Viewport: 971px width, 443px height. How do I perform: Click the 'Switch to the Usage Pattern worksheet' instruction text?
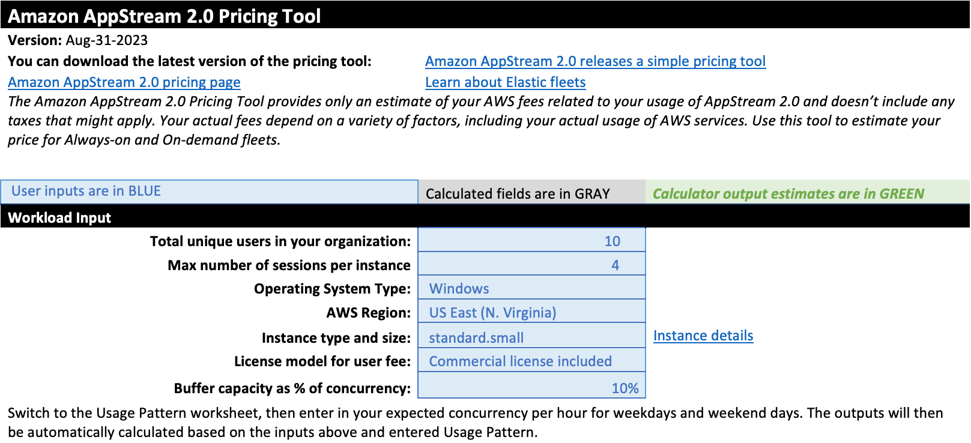click(x=476, y=423)
